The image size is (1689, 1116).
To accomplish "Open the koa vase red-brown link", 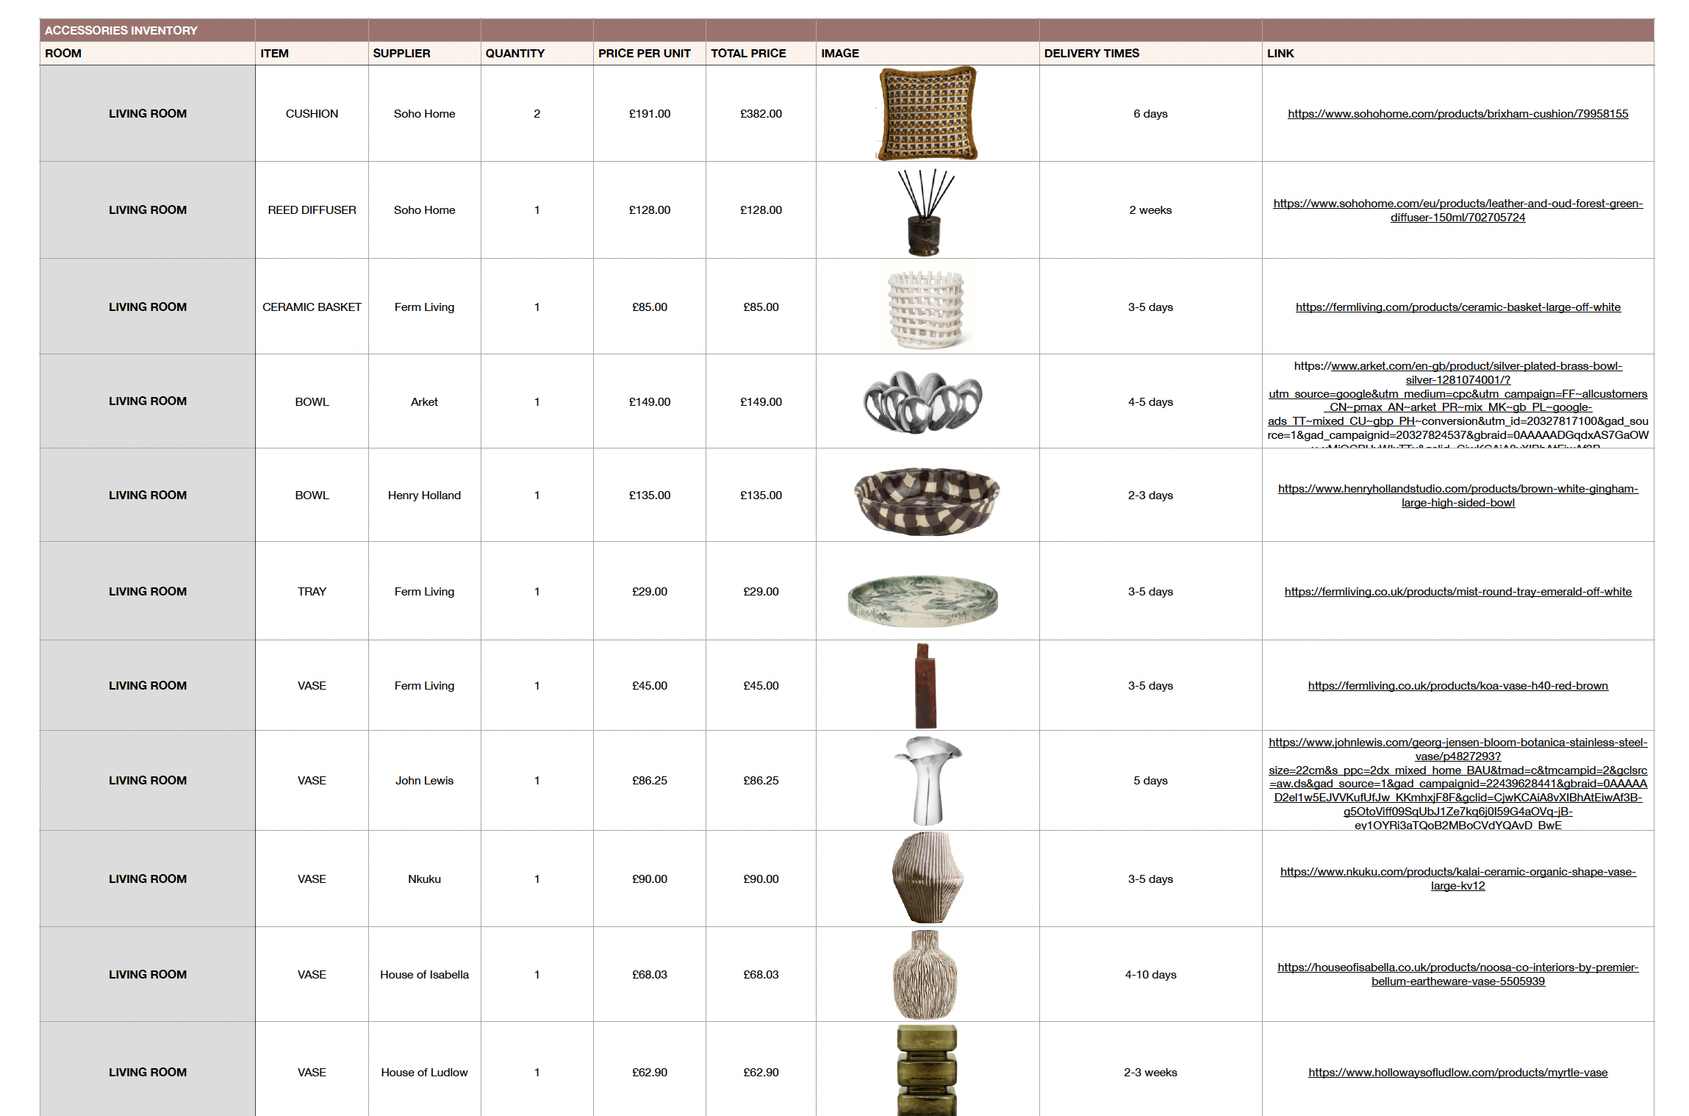I will point(1457,686).
